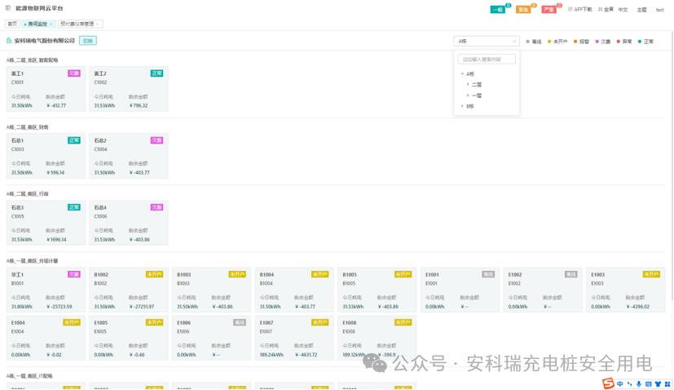Close the 预付费仪表管理 tab
Viewport: 674px width, 390px height.
[98, 24]
